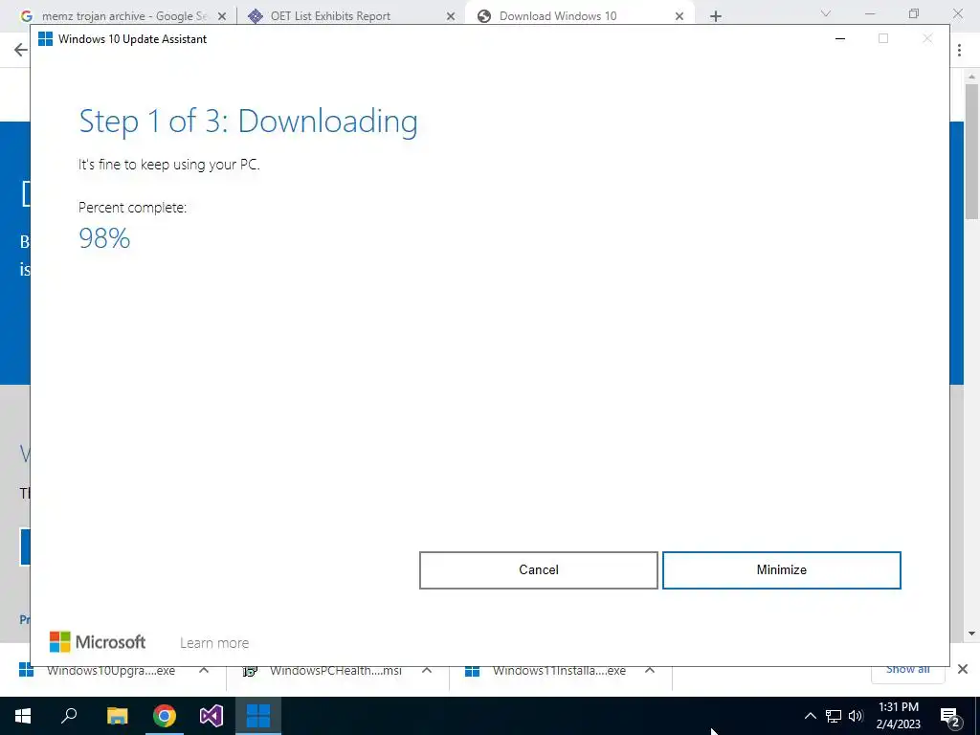
Task: Switch to OET List Exhibits Report tab
Action: [330, 16]
